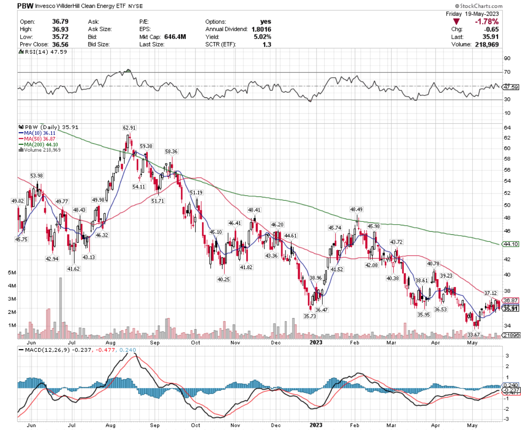Click the 51.71 September low label
Viewport: 527px width, 431px height.
158,201
